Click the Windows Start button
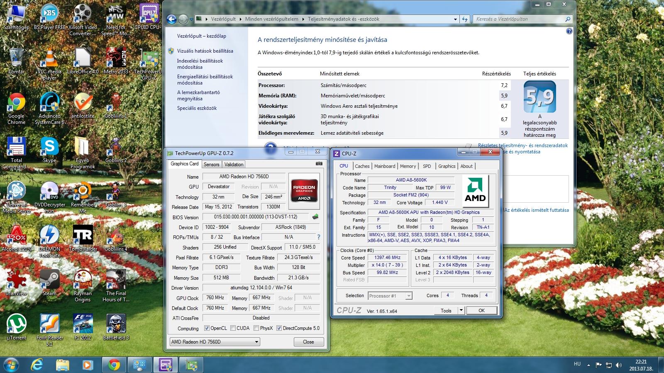The width and height of the screenshot is (664, 373). (11, 365)
